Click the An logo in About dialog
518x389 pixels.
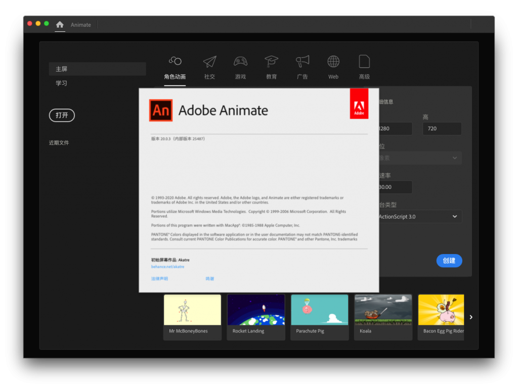[161, 110]
